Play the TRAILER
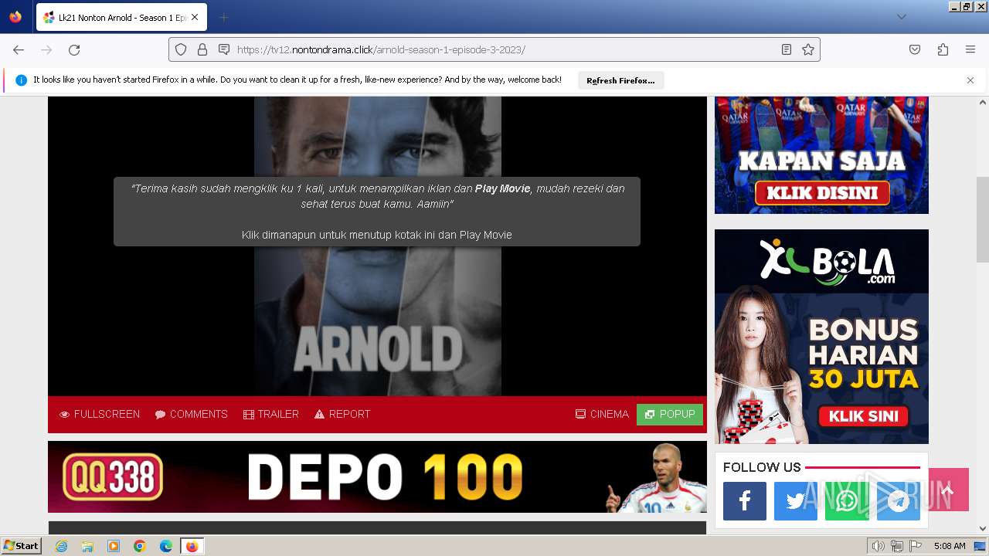The height and width of the screenshot is (556, 989). 270,414
